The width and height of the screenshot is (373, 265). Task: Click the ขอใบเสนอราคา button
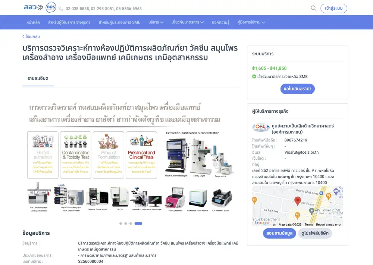(x=297, y=89)
